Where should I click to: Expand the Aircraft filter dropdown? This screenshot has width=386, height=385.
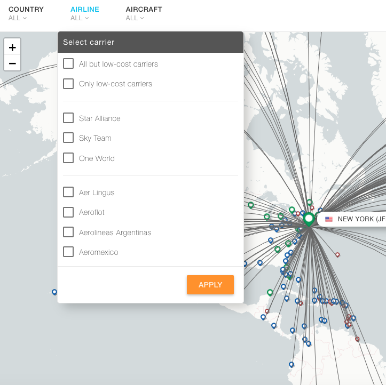pos(144,13)
